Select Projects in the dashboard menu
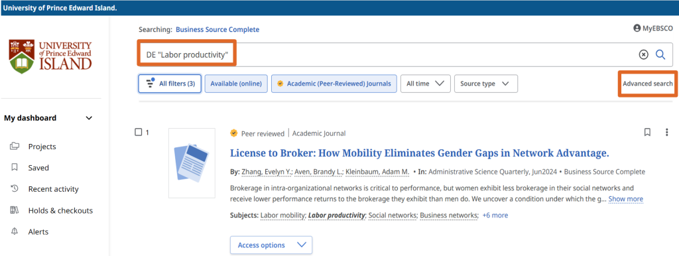679x256 pixels. 42,147
